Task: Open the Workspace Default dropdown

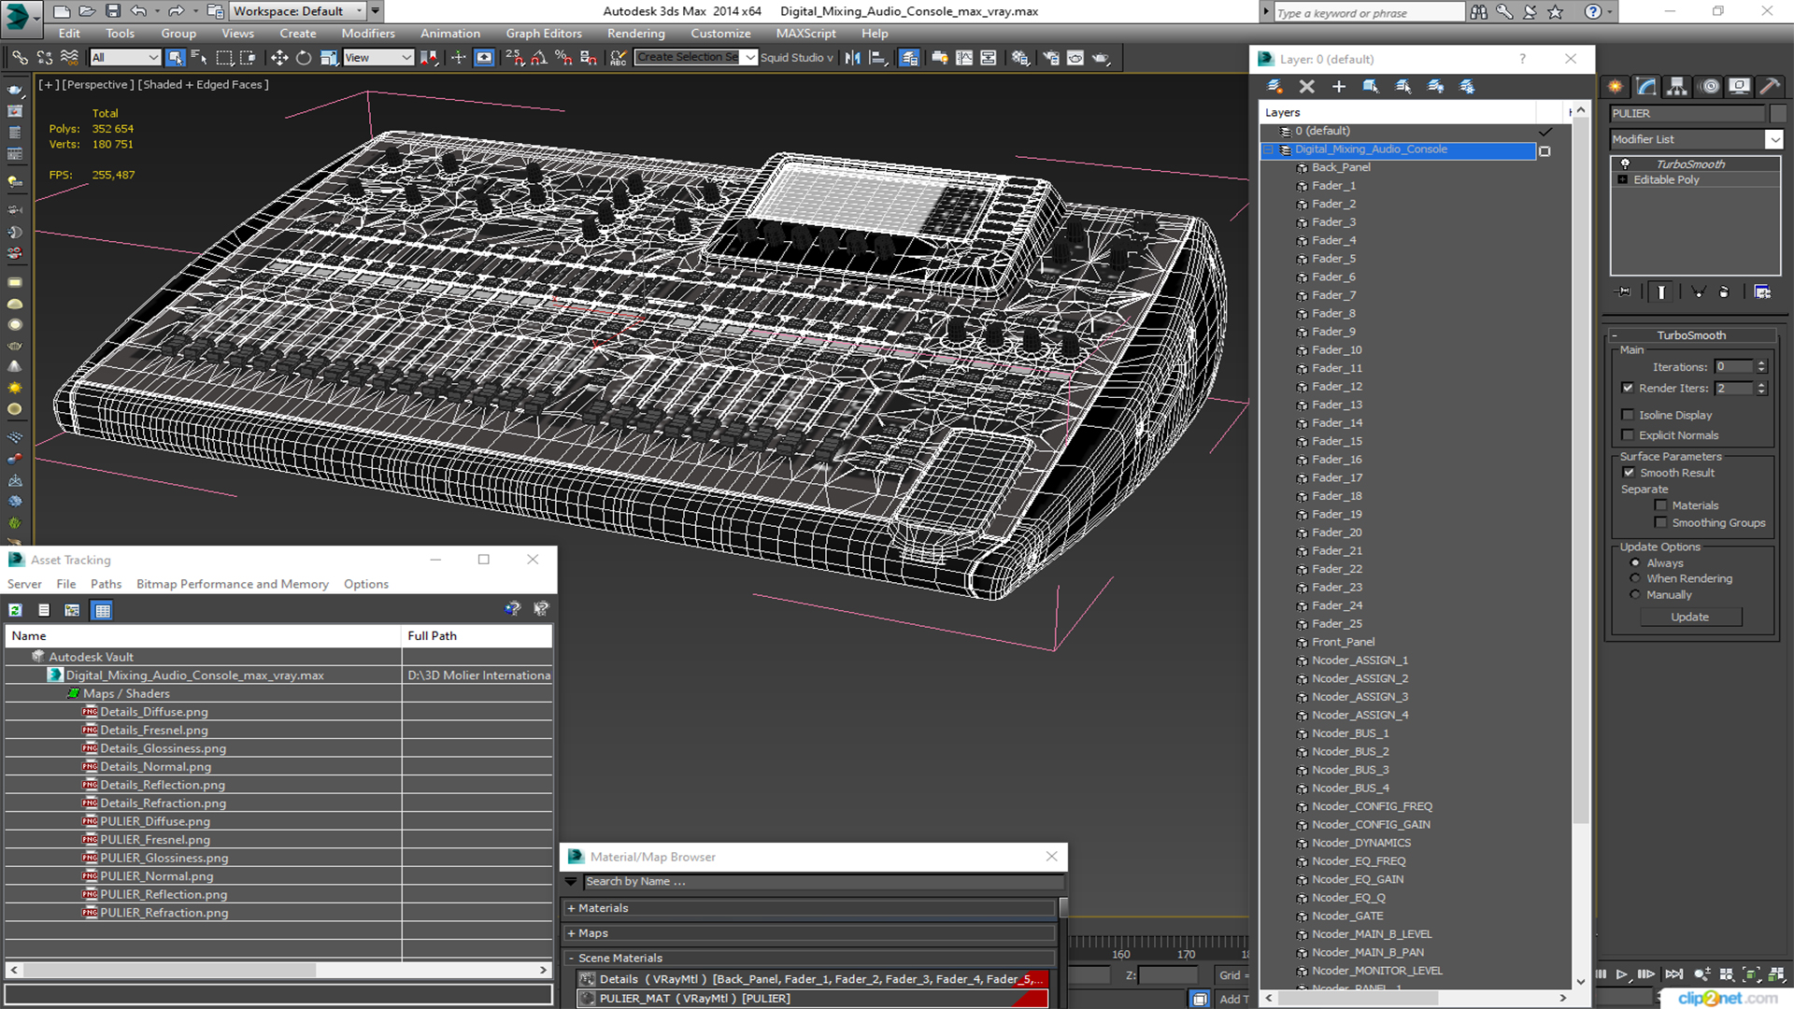Action: (297, 11)
